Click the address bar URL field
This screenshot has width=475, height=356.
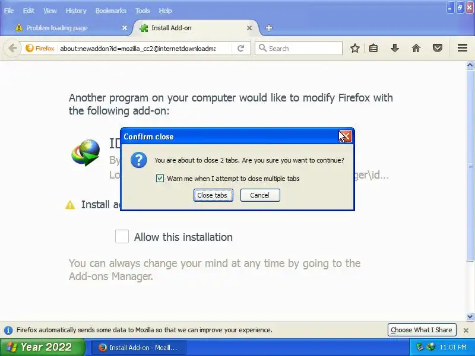pos(138,49)
